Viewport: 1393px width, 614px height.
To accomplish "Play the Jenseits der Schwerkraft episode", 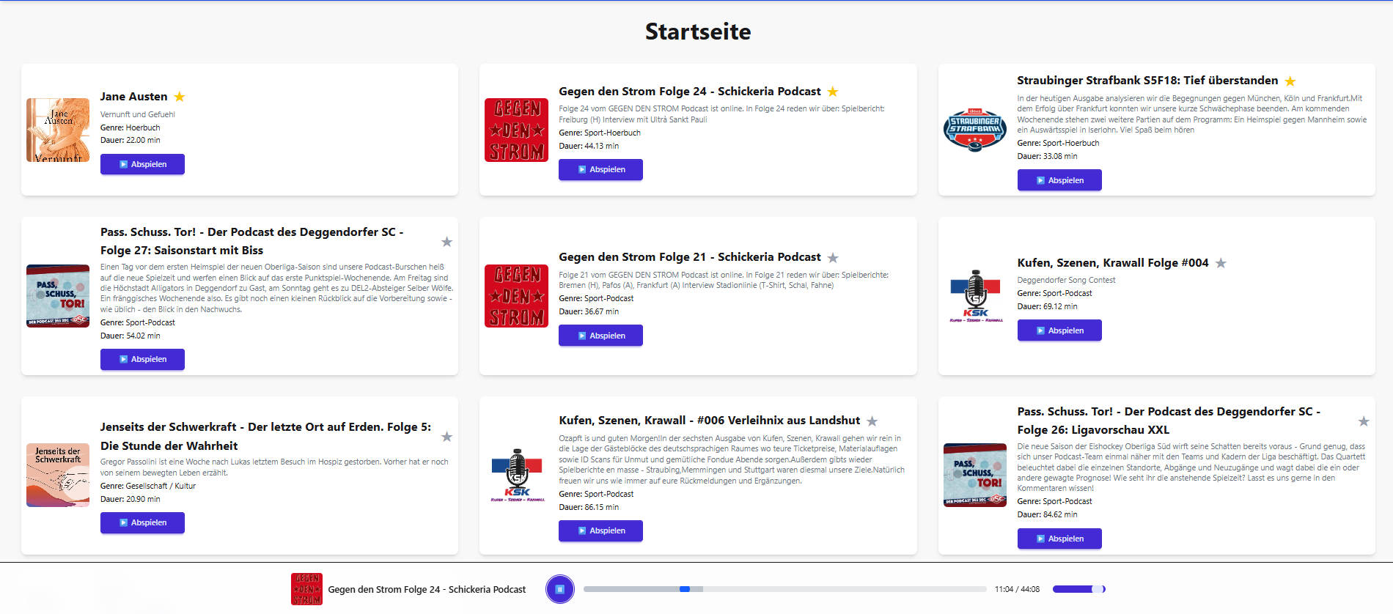I will (142, 522).
